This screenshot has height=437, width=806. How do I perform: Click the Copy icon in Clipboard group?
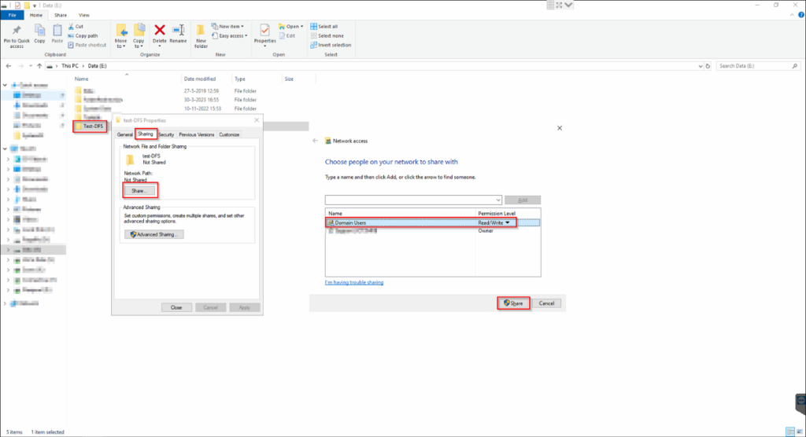click(x=39, y=31)
